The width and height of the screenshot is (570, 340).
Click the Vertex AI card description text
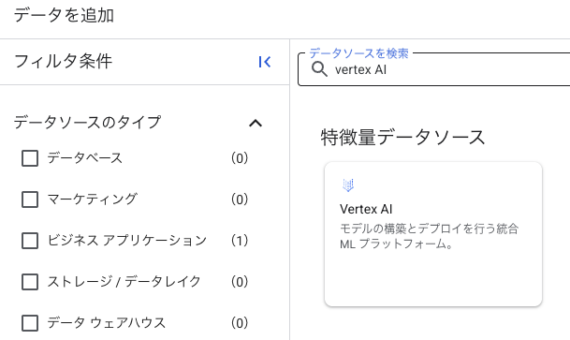[429, 236]
